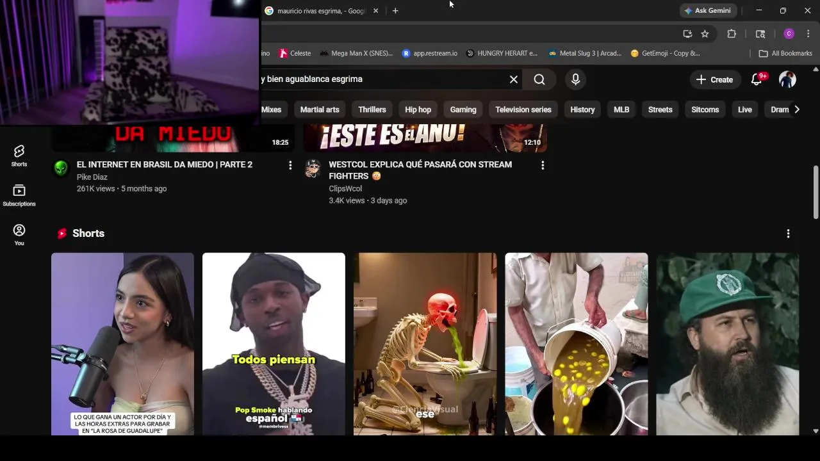
Task: Open Subscriptions in the sidebar
Action: coord(19,195)
